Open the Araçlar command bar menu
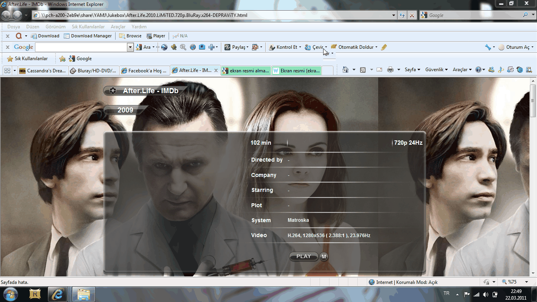The width and height of the screenshot is (537, 302). pyautogui.click(x=462, y=70)
